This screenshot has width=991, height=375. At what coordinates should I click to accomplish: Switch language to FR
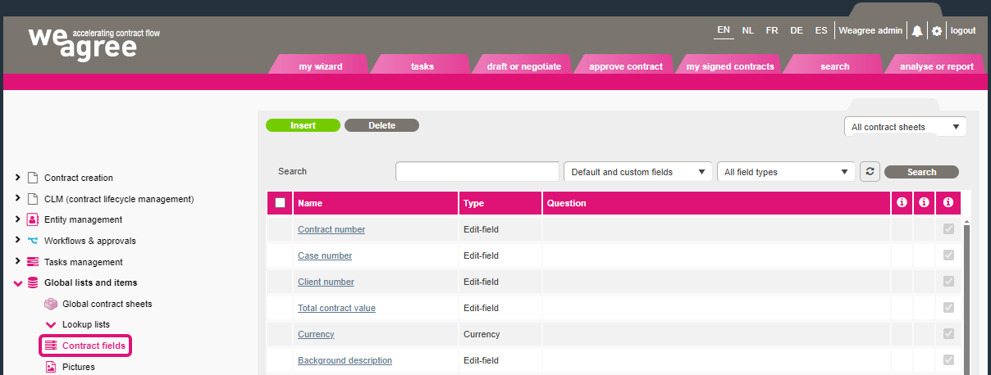point(772,30)
